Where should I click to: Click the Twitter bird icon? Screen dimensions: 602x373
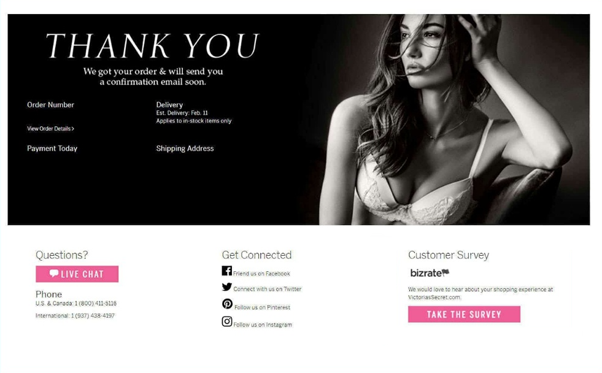pyautogui.click(x=226, y=286)
